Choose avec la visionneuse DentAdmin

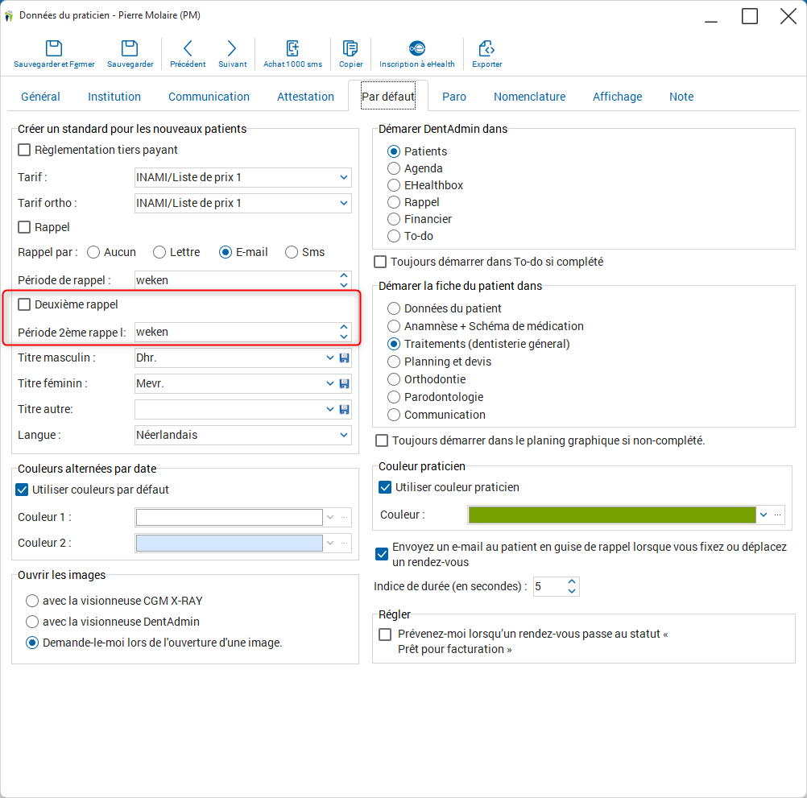[32, 622]
